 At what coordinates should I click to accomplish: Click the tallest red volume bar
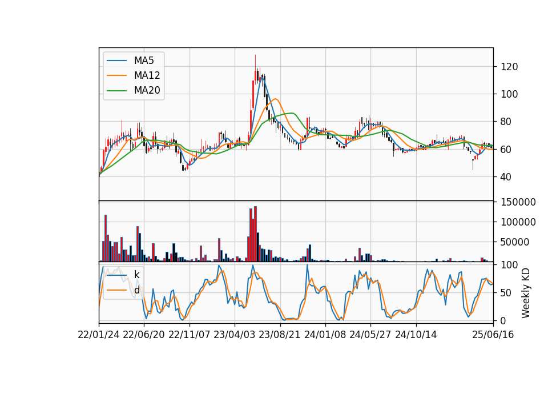(256, 234)
